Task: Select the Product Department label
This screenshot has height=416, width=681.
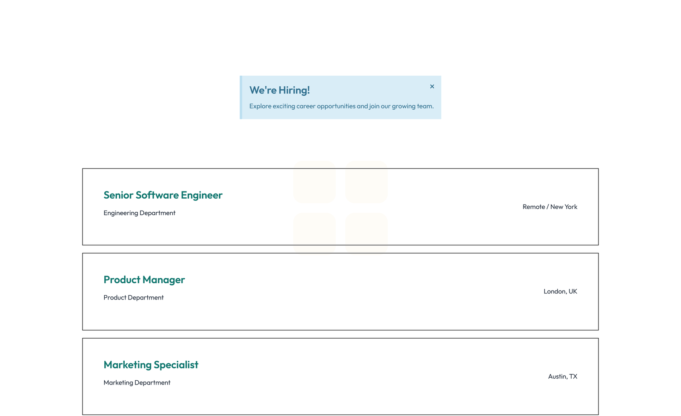Action: (x=133, y=297)
